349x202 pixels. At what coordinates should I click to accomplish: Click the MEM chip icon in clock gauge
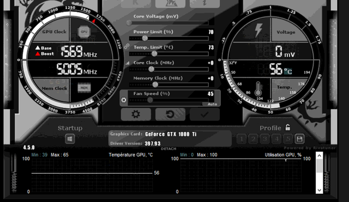pos(84,88)
